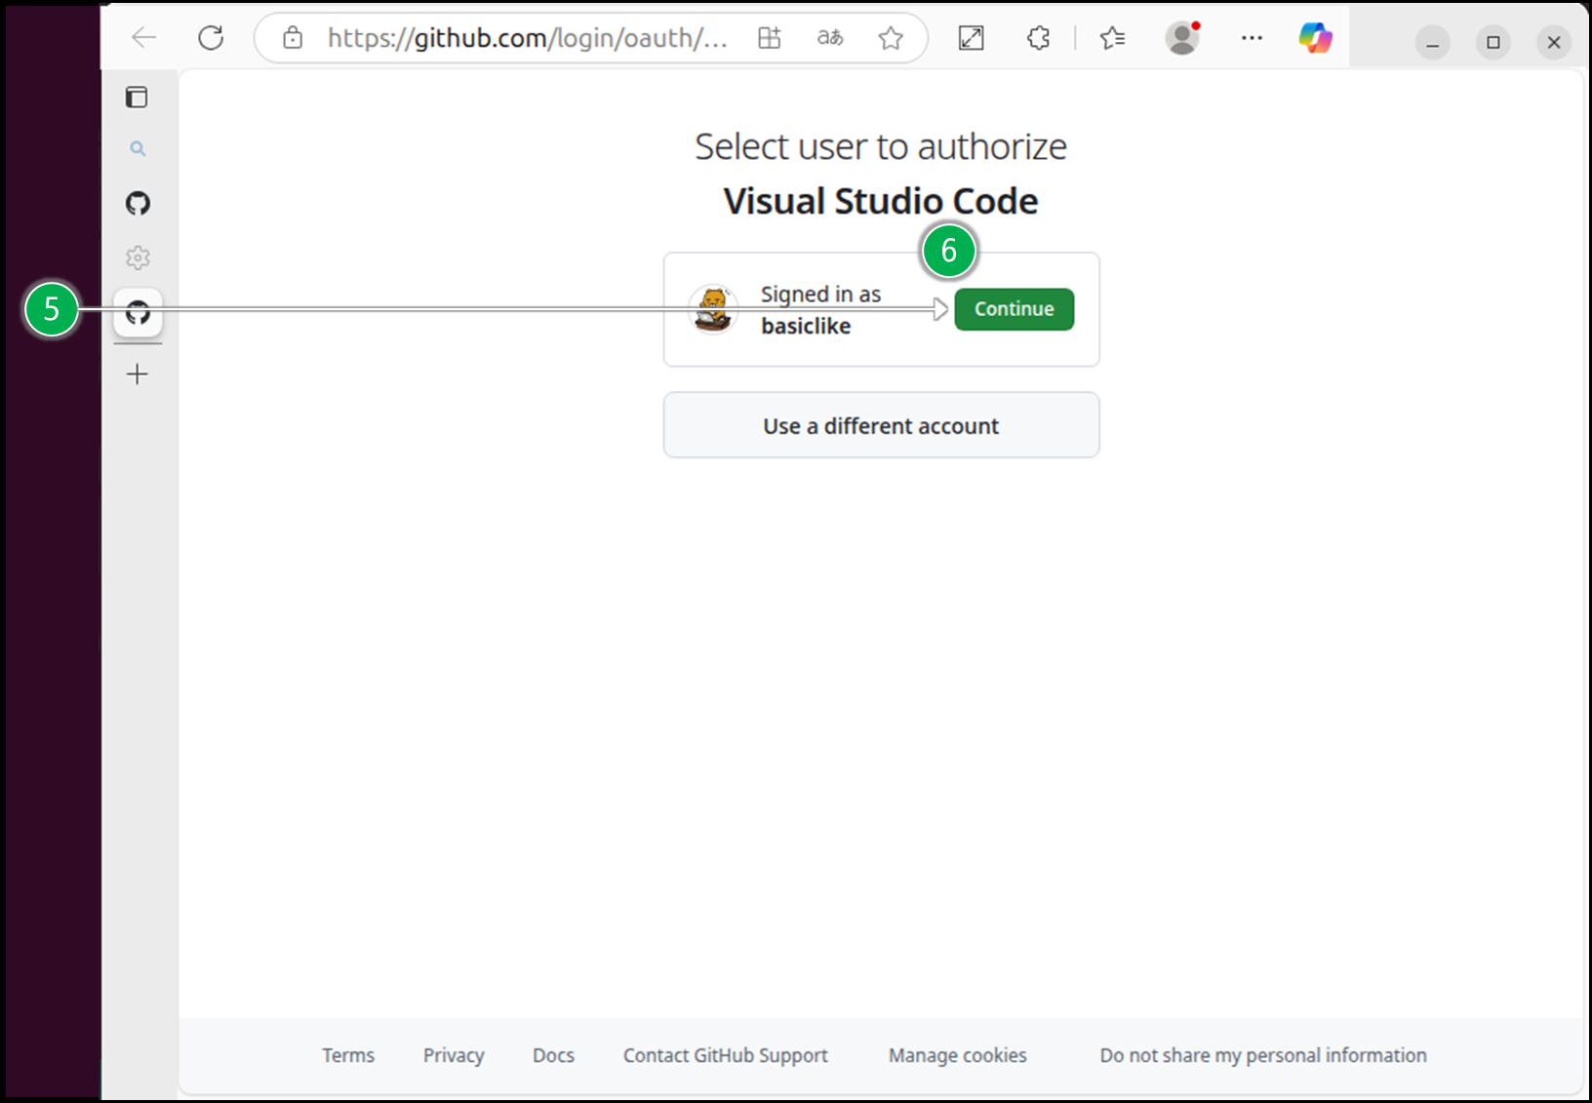Viewport: 1592px width, 1103px height.
Task: Open the Settings and more ellipsis menu
Action: click(x=1252, y=38)
